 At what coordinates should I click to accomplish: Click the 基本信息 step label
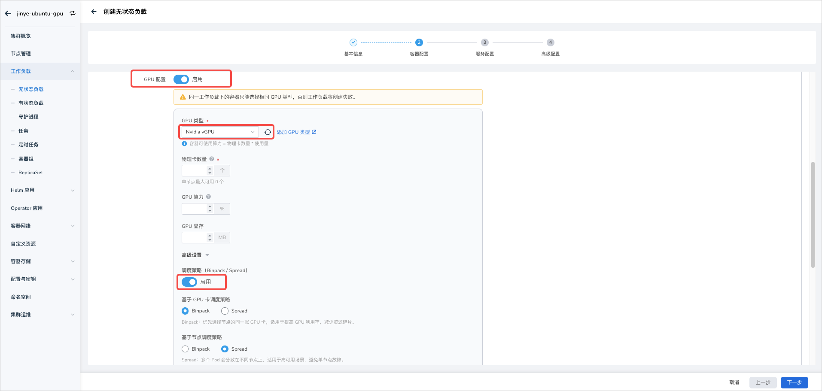click(x=353, y=54)
